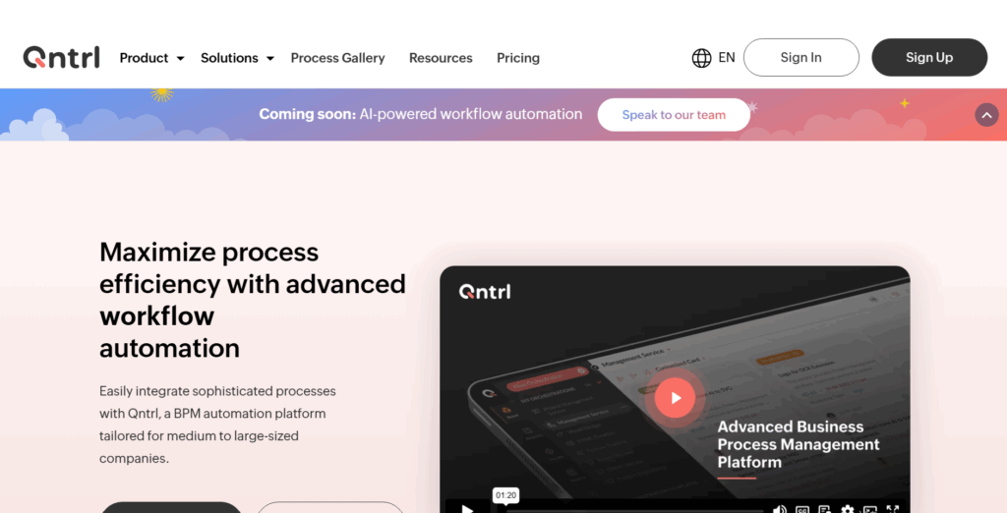Open language selector globe icon
The width and height of the screenshot is (1007, 513).
(701, 58)
